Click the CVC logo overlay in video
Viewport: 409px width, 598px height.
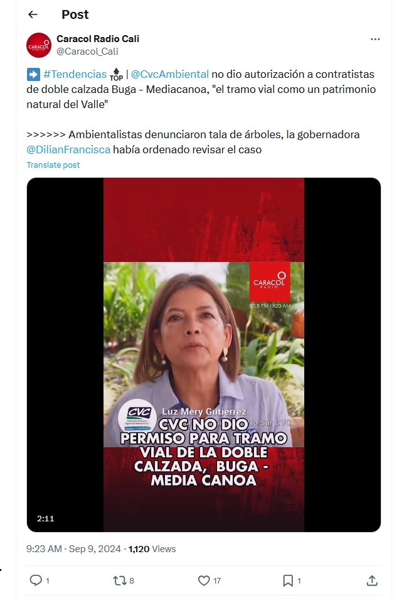click(x=138, y=416)
